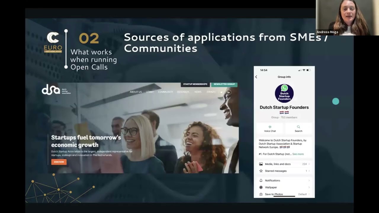The image size is (379, 213).
Task: Expand Starred messages chevron showing 1
Action: 309,171
